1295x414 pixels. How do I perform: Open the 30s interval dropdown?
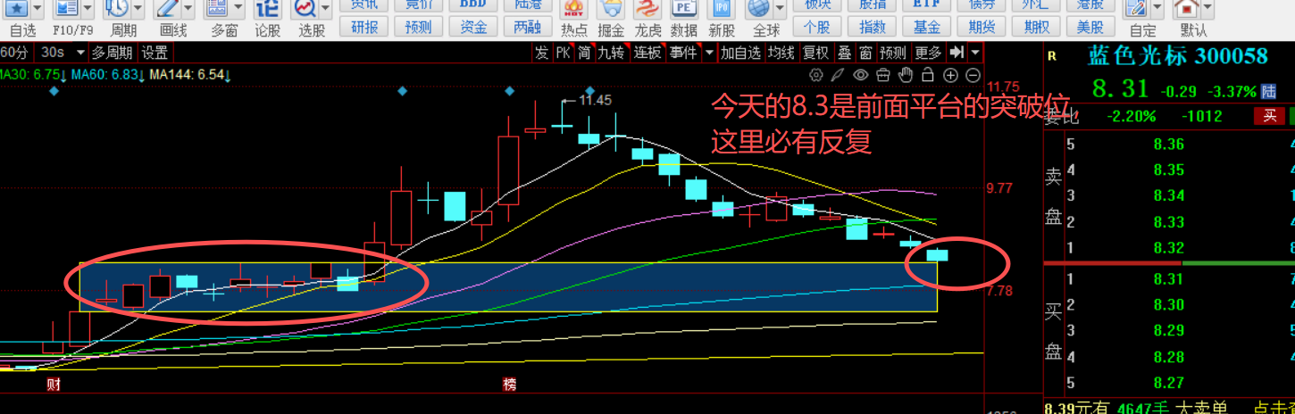(x=81, y=53)
